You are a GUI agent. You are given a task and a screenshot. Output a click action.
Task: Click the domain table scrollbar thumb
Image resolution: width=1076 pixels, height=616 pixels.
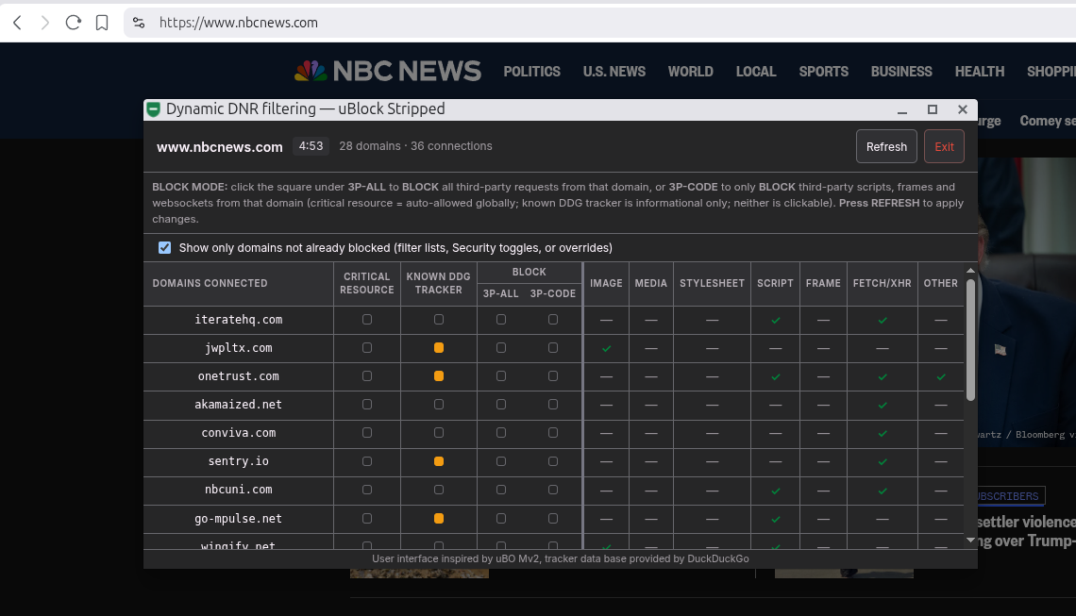click(970, 340)
